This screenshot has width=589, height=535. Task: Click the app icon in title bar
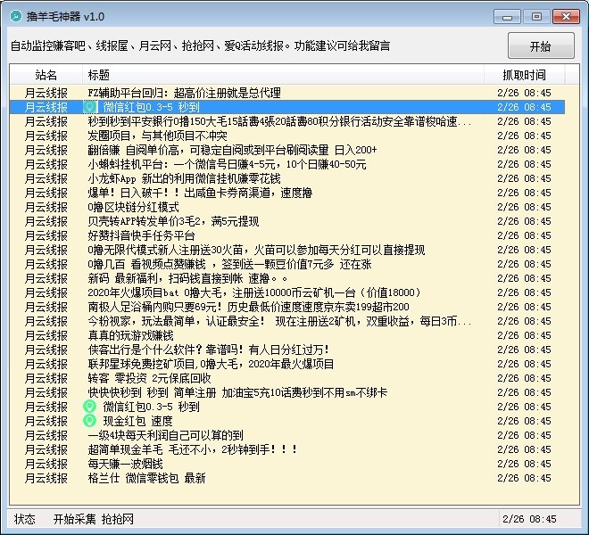[x=16, y=16]
